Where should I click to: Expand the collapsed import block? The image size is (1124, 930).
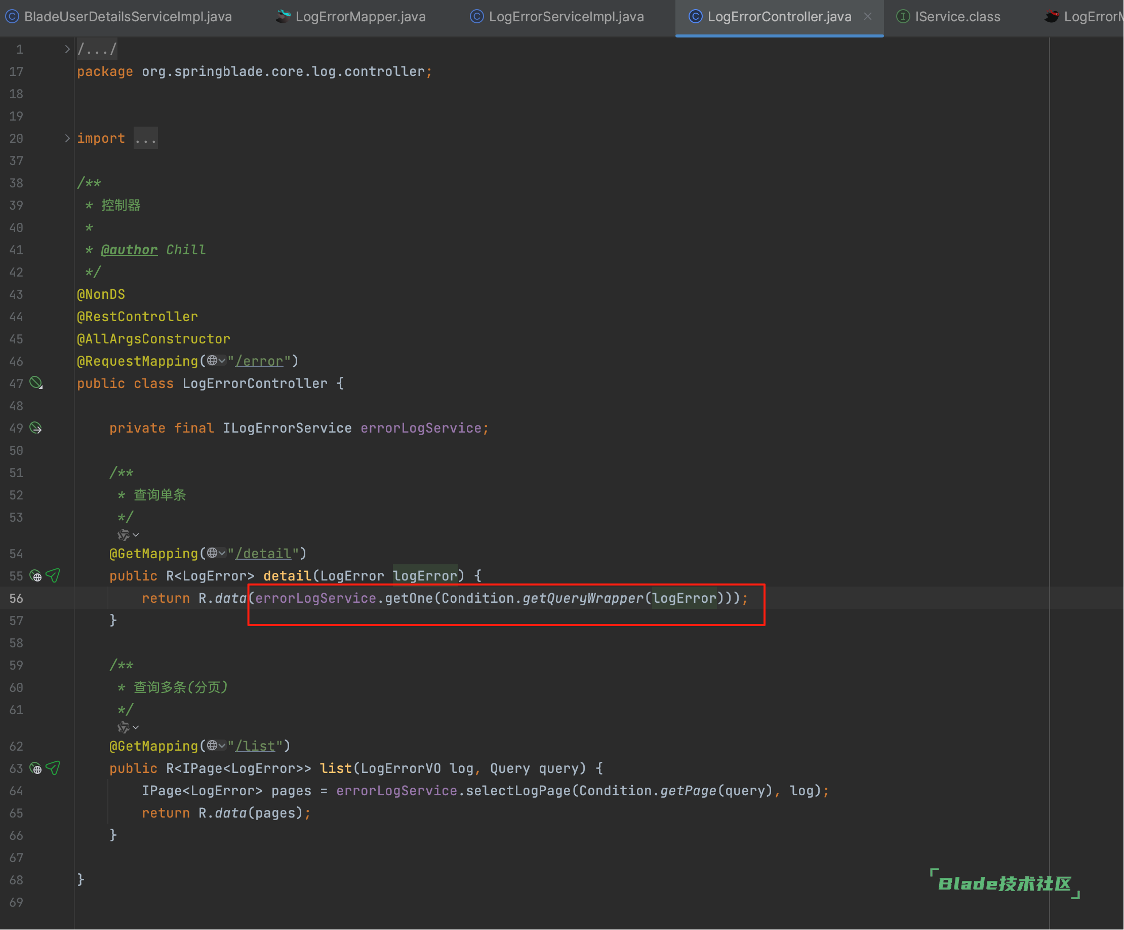click(x=67, y=138)
